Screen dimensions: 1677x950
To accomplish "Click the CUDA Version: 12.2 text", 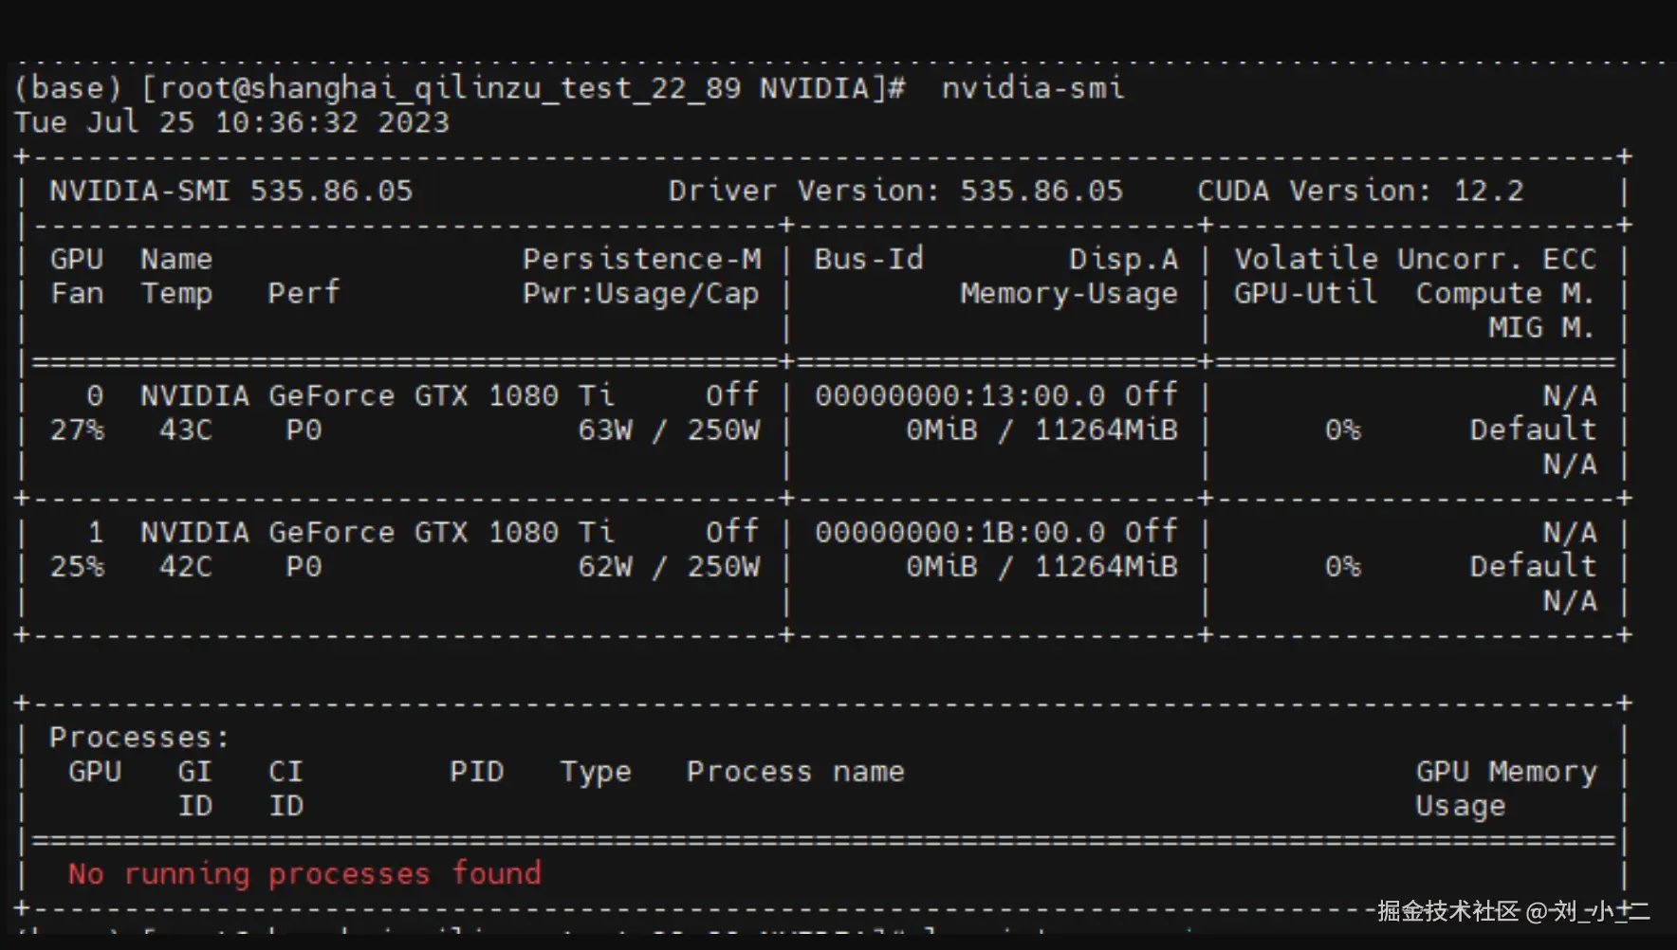I will (x=1360, y=191).
